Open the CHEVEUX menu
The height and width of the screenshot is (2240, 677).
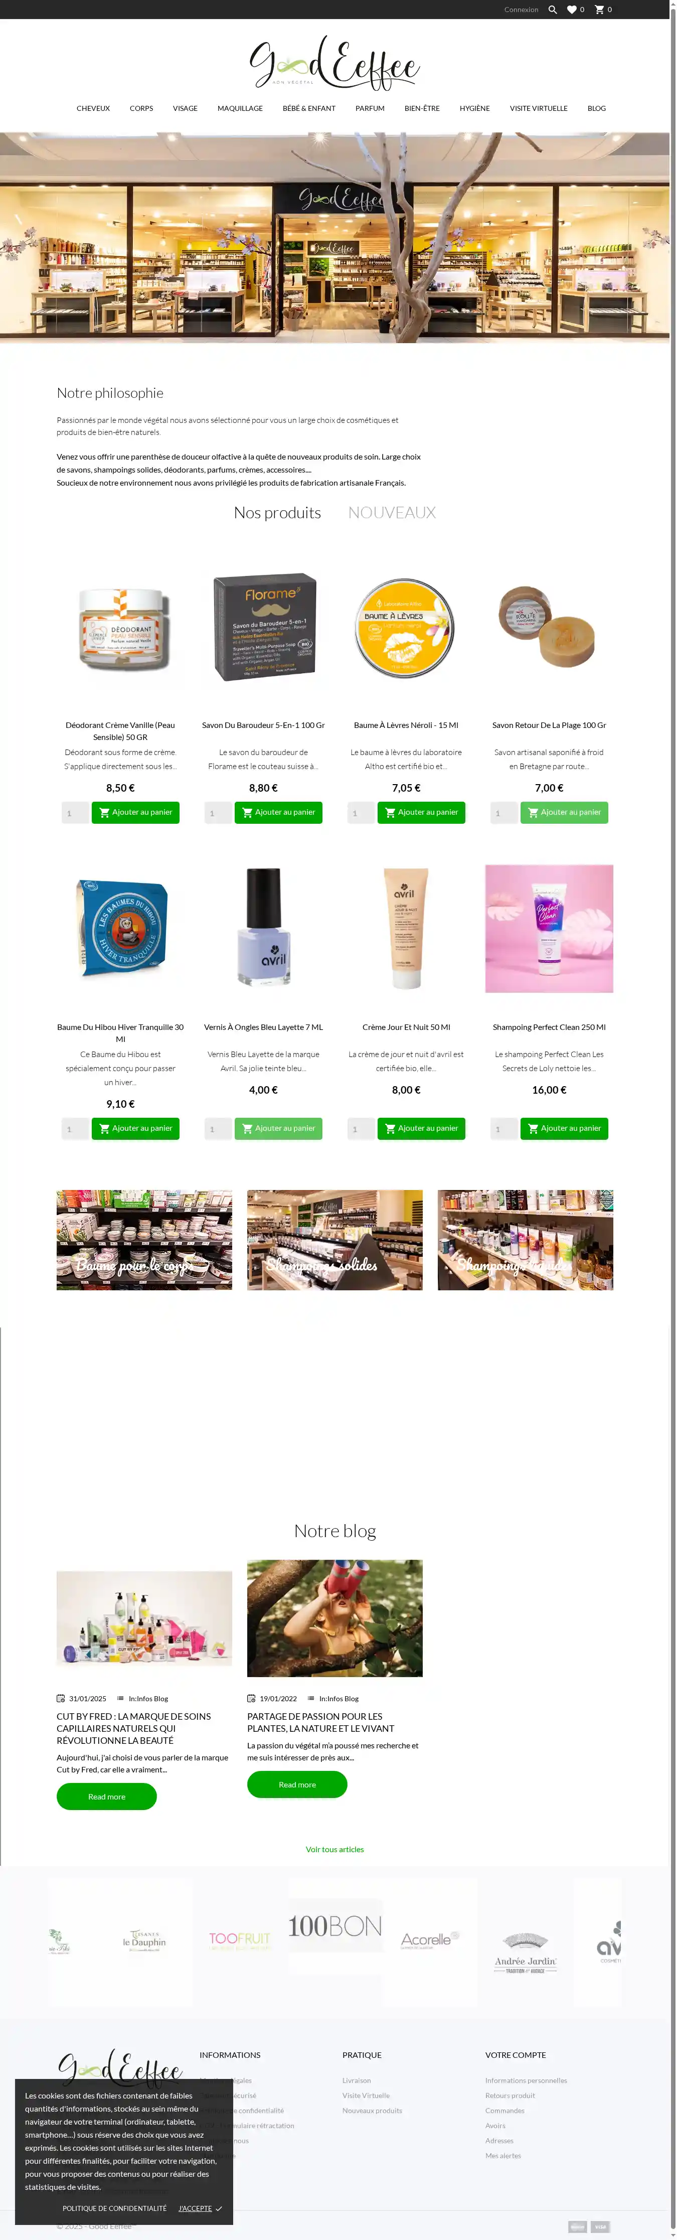(x=93, y=109)
